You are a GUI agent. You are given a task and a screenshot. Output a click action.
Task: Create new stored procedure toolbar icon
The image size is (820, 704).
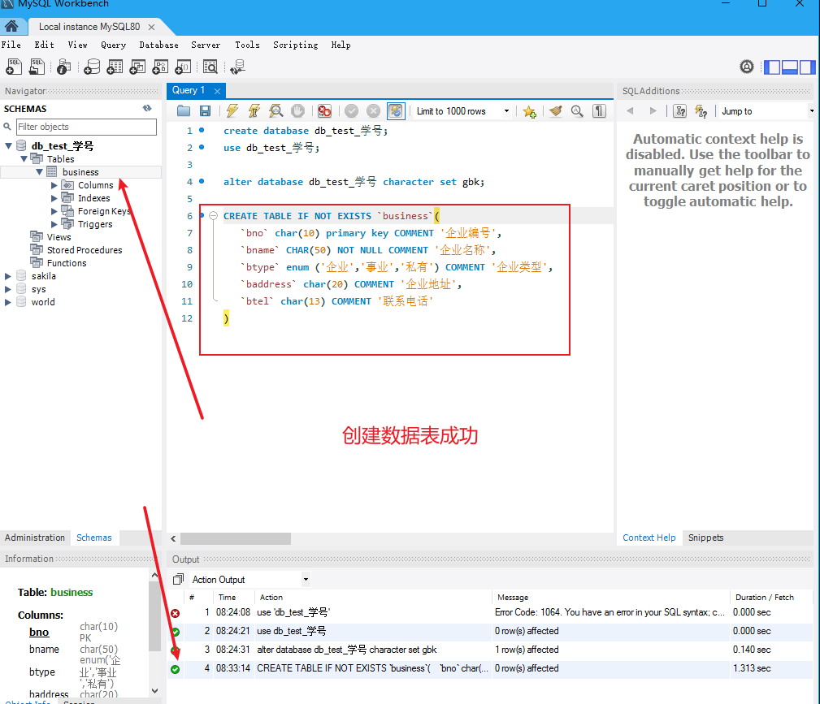click(160, 67)
